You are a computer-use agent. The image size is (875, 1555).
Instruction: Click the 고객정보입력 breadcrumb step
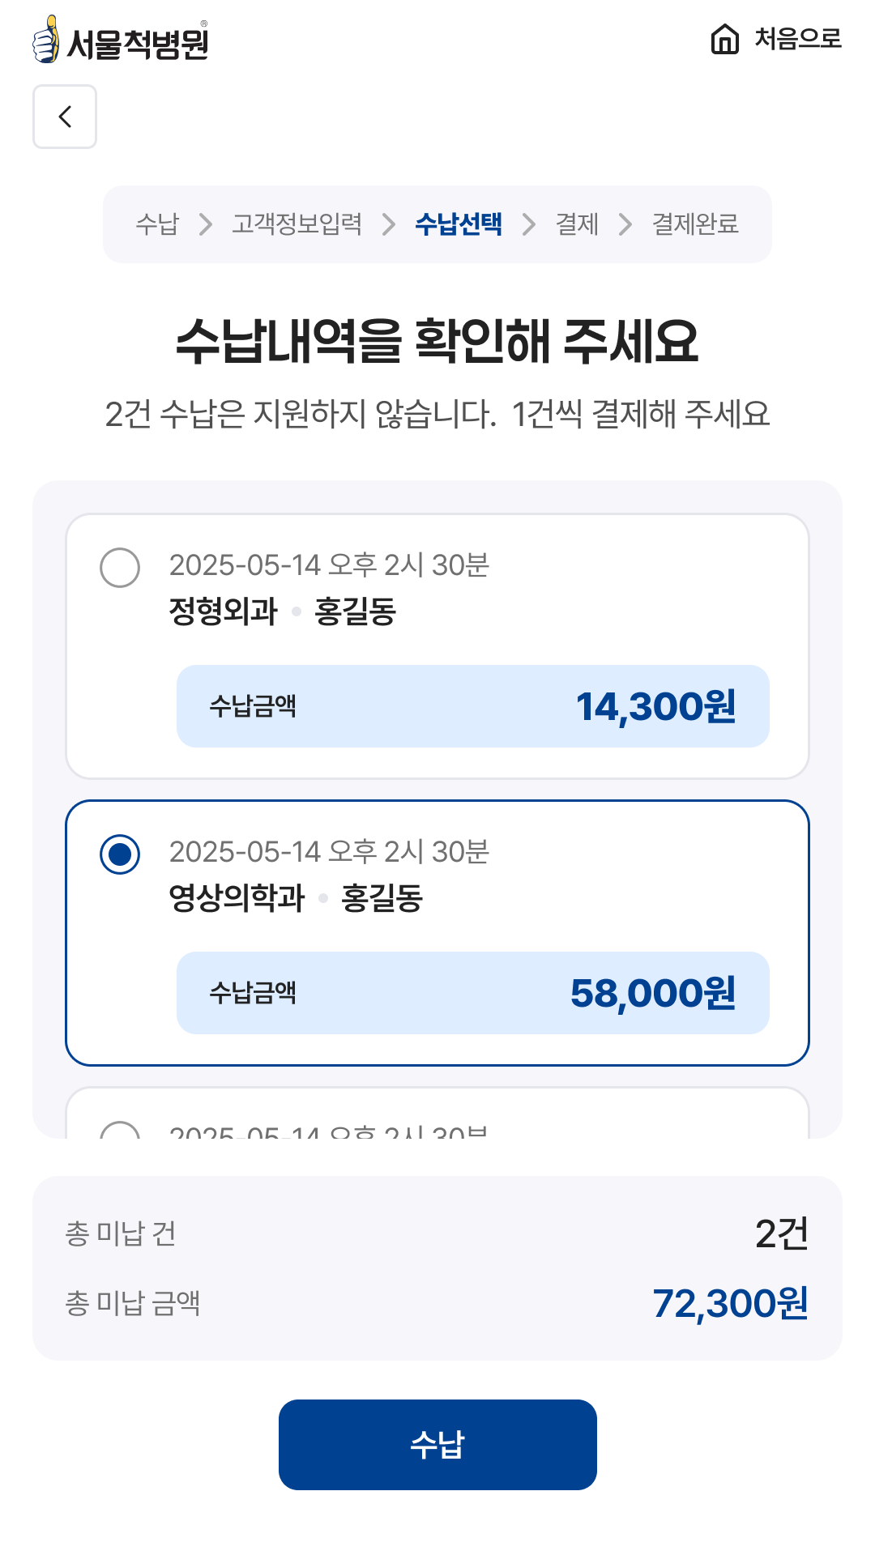click(x=297, y=224)
